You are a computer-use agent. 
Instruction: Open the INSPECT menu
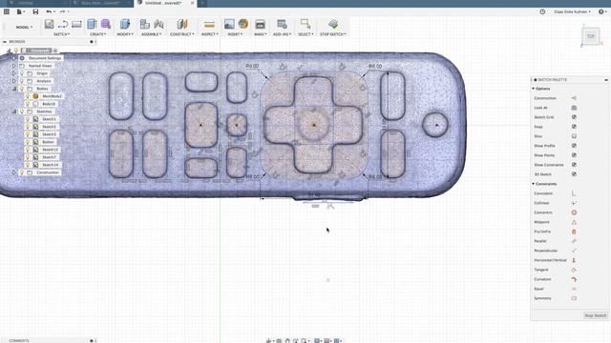pos(210,34)
